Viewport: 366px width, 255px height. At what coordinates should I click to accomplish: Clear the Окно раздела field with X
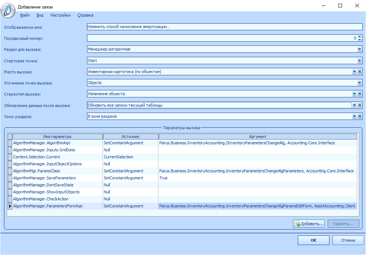(360, 116)
